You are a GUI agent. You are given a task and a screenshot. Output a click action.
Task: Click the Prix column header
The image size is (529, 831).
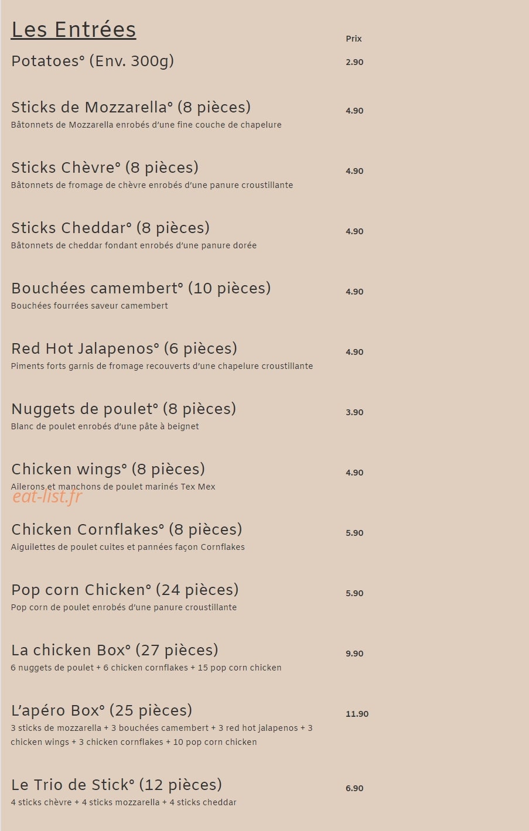(354, 39)
